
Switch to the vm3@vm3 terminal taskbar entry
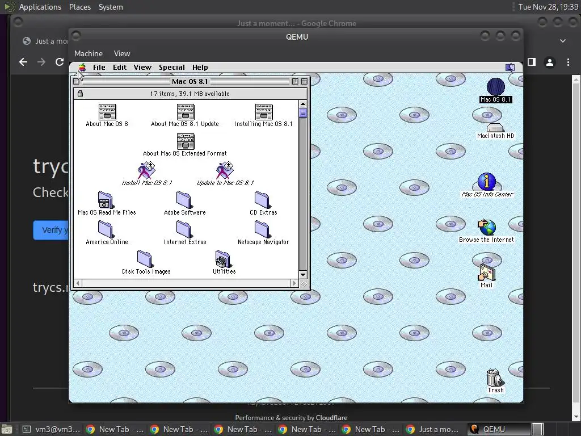click(52, 429)
